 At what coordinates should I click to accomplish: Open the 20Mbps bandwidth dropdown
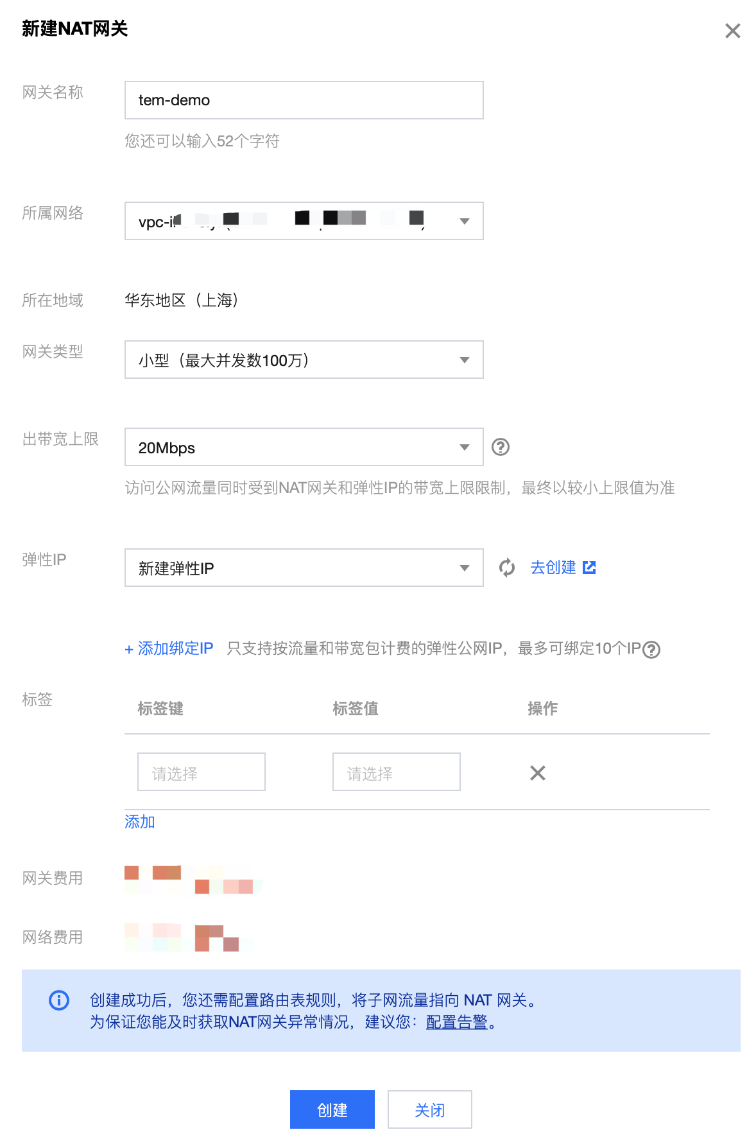point(304,447)
